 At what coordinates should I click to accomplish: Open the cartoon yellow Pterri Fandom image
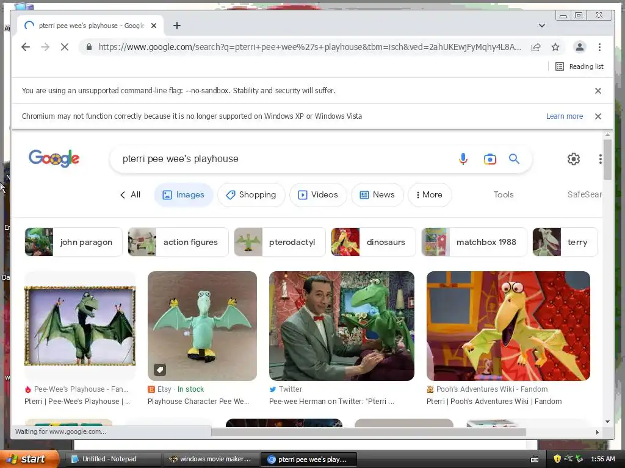point(508,326)
